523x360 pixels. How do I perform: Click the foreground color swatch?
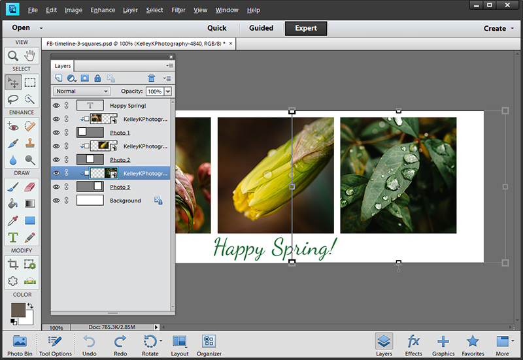(18, 310)
